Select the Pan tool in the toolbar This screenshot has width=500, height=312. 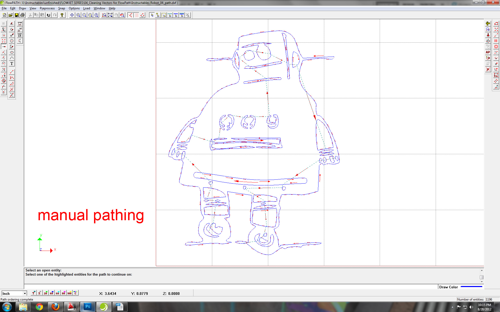click(x=72, y=15)
